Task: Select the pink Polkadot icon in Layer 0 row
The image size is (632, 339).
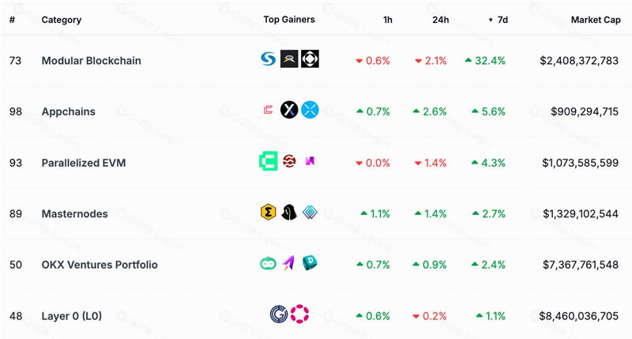Action: (299, 314)
